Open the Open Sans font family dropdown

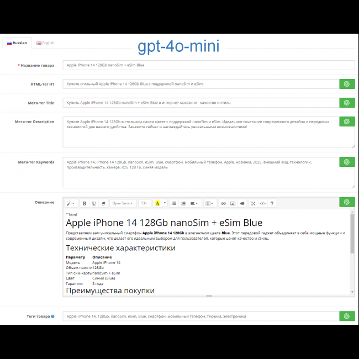[x=123, y=203]
